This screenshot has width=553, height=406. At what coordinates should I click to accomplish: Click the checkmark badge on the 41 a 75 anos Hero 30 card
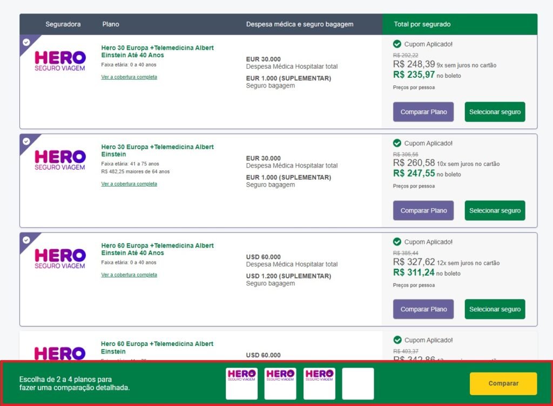(26, 142)
